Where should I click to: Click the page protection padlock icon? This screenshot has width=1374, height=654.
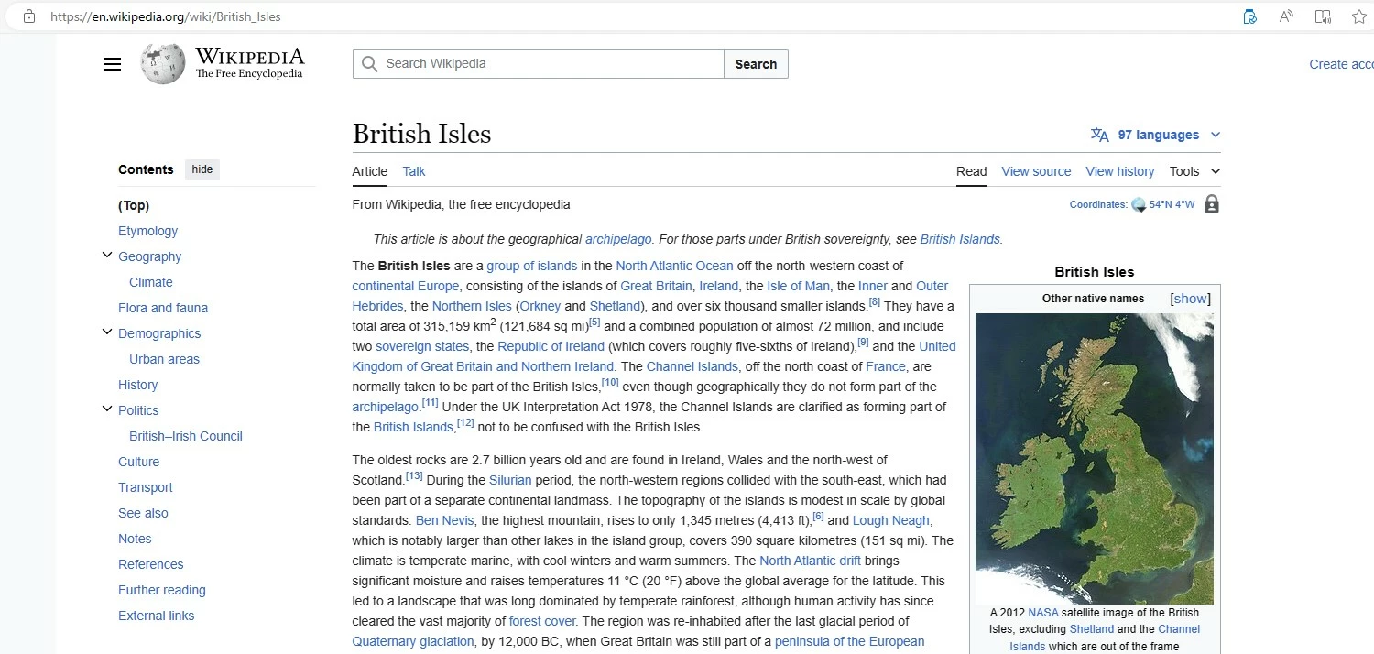point(1212,203)
